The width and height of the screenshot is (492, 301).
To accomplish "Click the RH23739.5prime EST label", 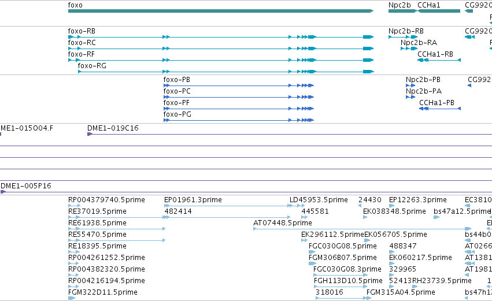I will (442, 281).
